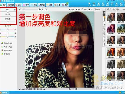The height and width of the screenshot is (94, 125).
Task: Click the 亮度 brightness slider handle
Action: coord(8,12)
